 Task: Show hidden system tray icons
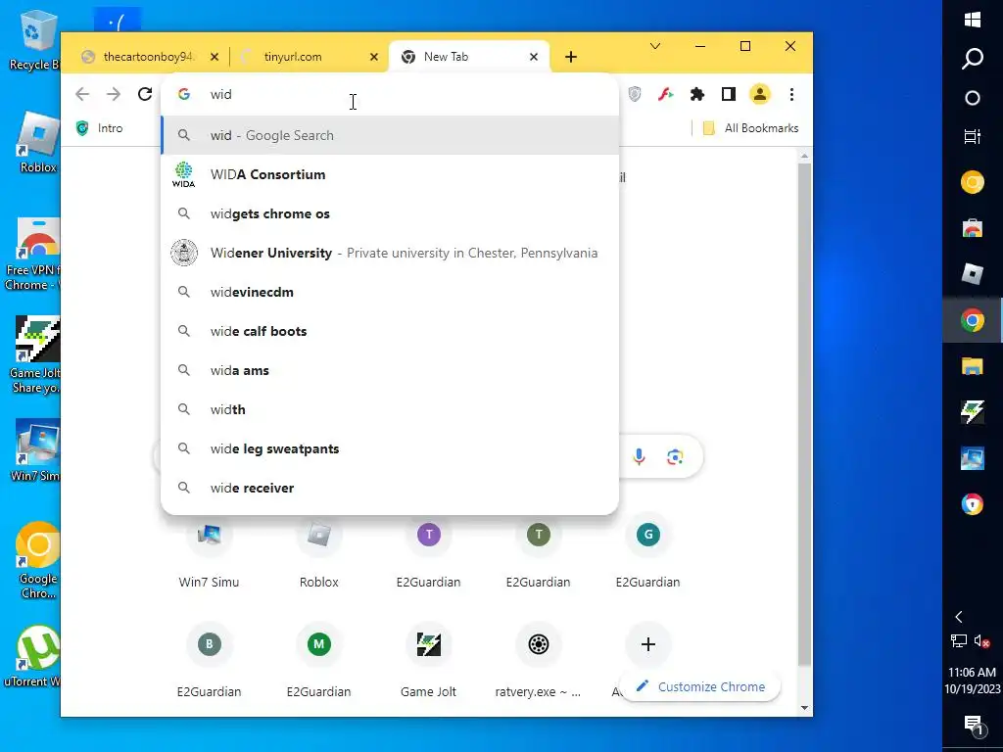(958, 617)
